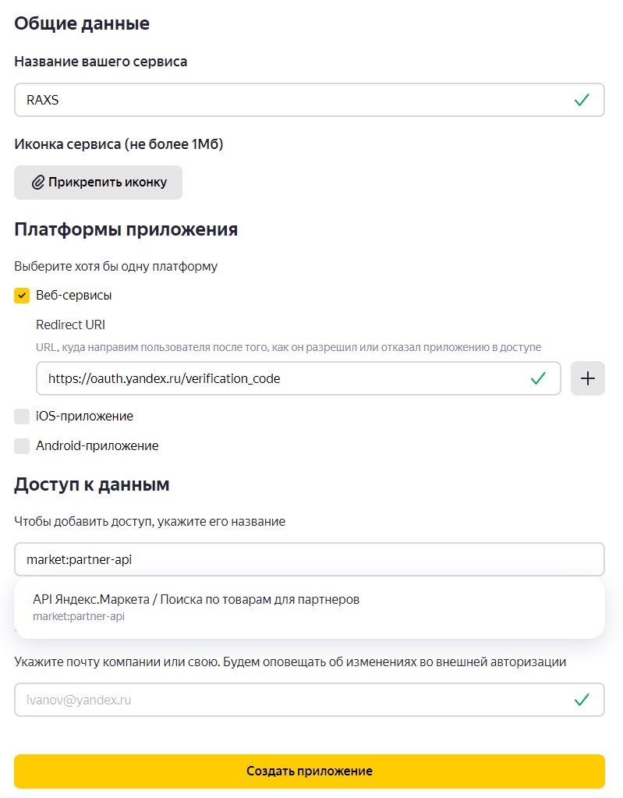623x798 pixels.
Task: Enable the Android-приложение checkbox
Action: point(22,446)
